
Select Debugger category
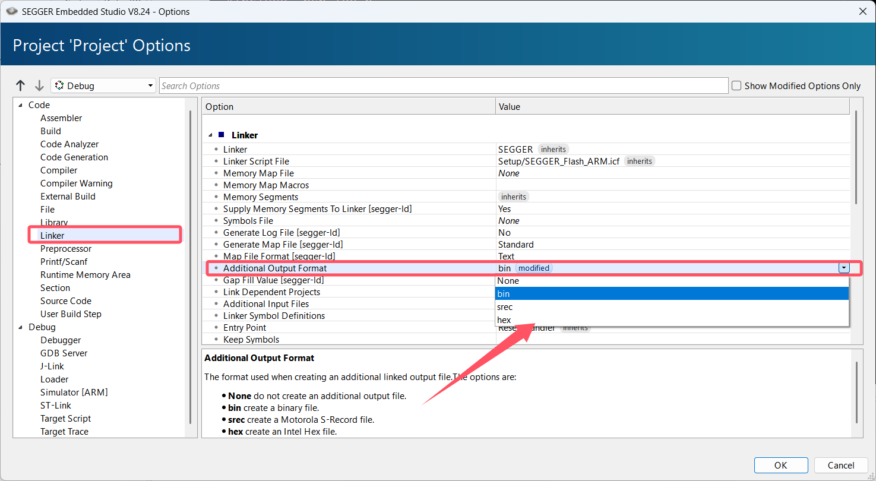(61, 340)
